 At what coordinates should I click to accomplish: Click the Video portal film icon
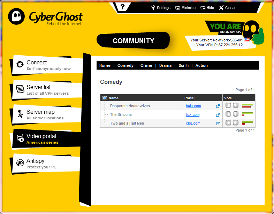[x=20, y=138]
